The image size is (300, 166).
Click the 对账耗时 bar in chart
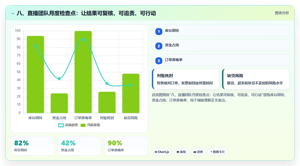tap(107, 103)
